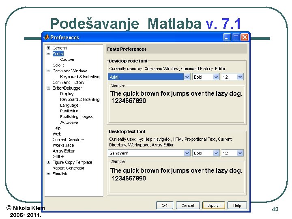Select Workspace preferences item
The image size is (292, 219).
pyautogui.click(x=63, y=145)
